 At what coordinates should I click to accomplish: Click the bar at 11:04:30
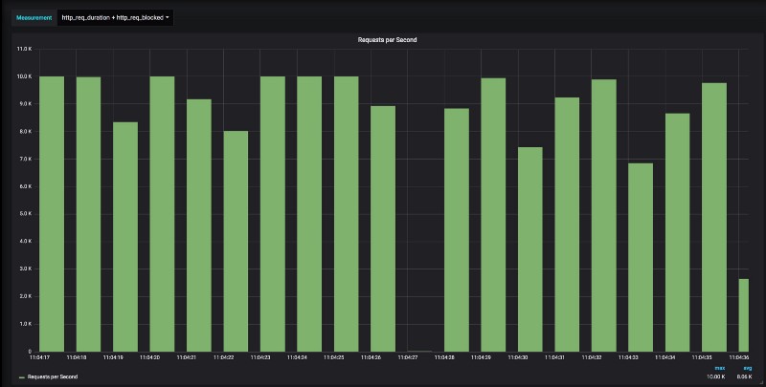click(x=530, y=249)
